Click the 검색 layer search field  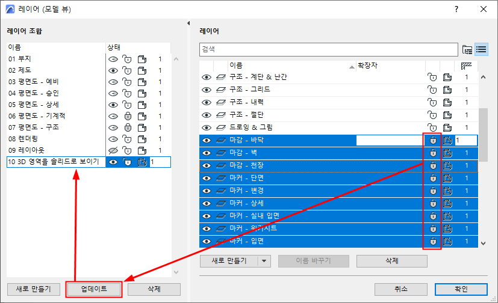pos(329,49)
